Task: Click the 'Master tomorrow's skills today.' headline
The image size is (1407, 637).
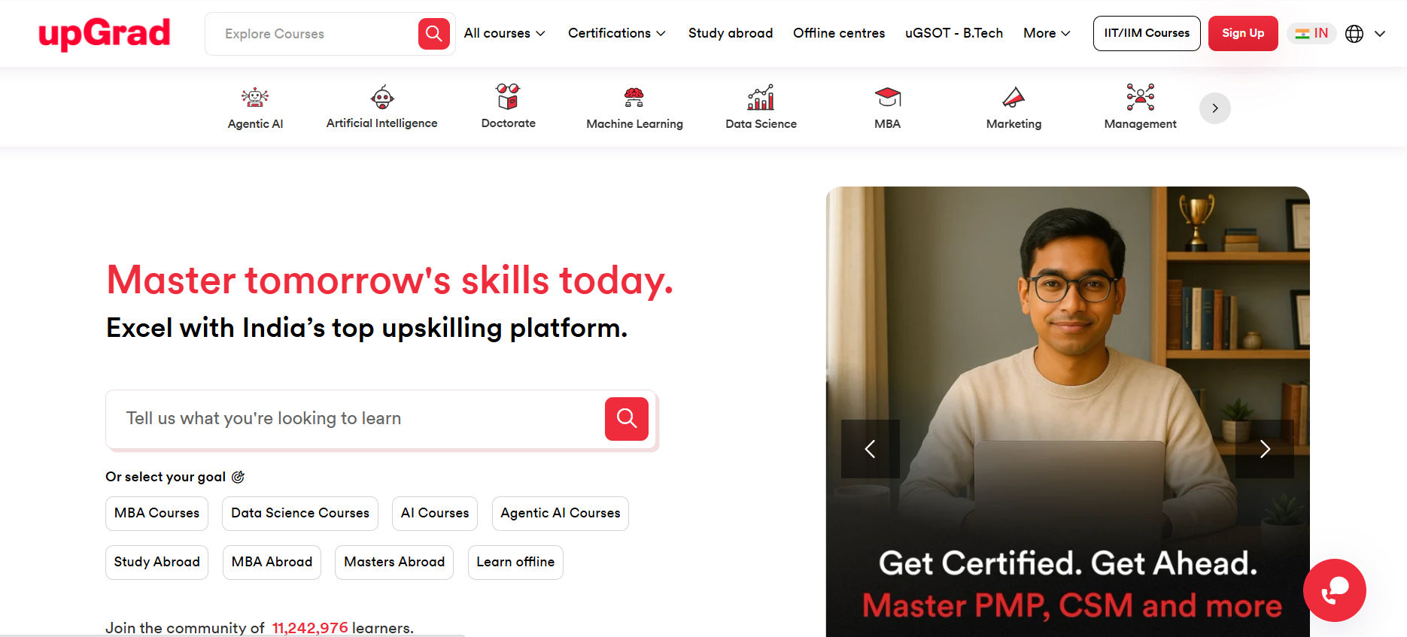Action: coord(390,281)
